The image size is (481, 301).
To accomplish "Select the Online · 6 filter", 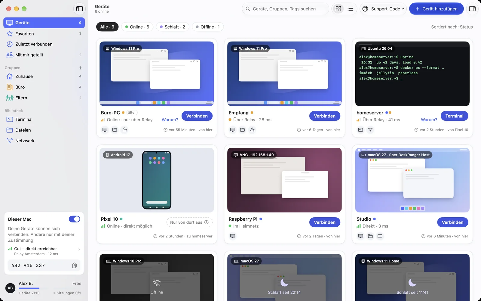I will coord(137,27).
